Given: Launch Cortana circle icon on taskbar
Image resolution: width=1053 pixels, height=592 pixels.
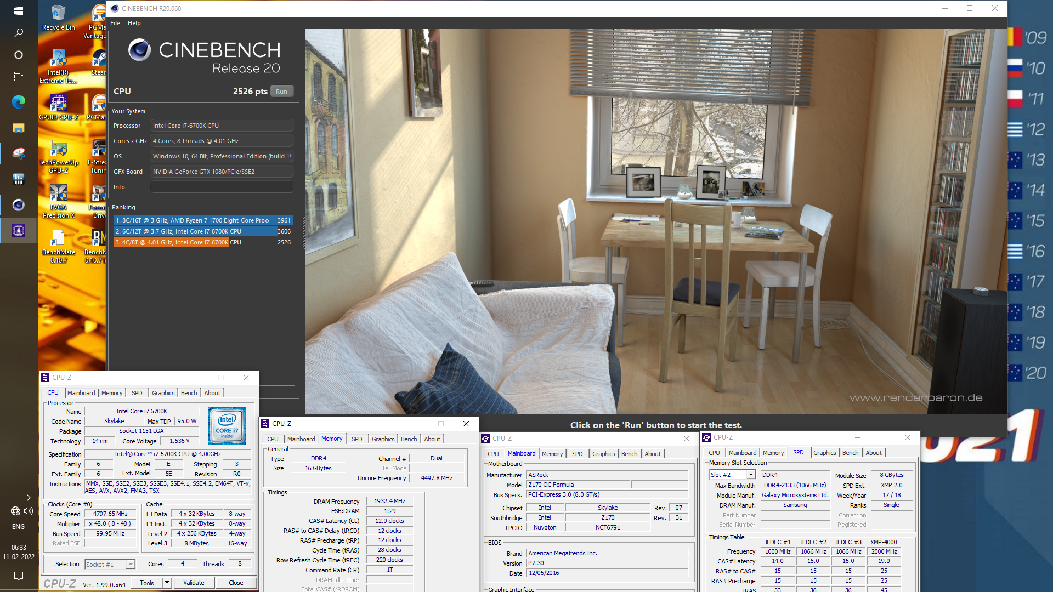Looking at the screenshot, I should [18, 55].
